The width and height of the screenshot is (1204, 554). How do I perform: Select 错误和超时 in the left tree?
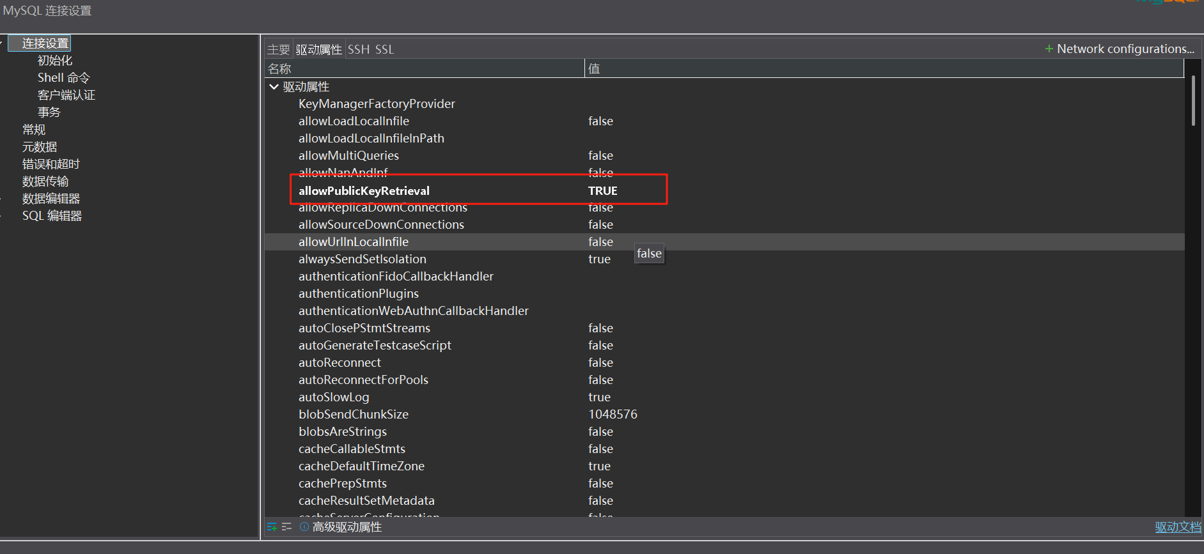(51, 164)
